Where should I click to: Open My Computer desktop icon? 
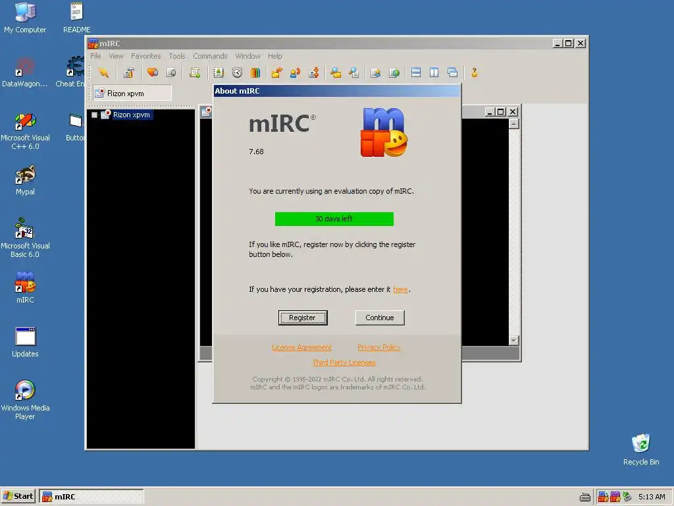pos(25,18)
